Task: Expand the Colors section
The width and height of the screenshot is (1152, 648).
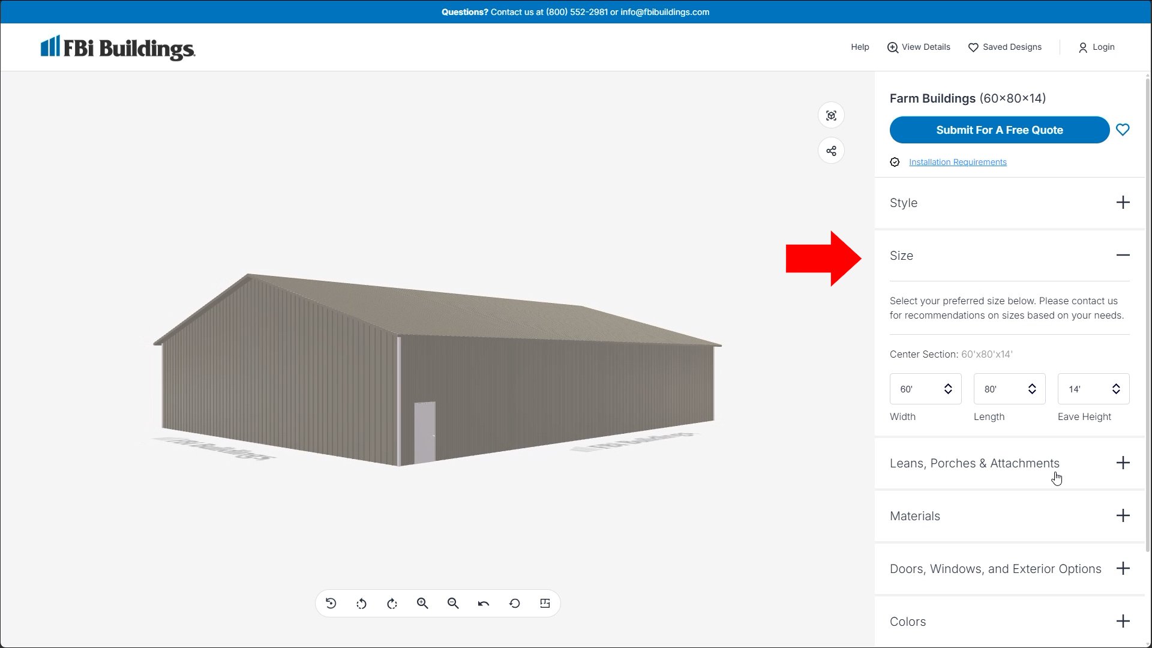Action: tap(1123, 622)
